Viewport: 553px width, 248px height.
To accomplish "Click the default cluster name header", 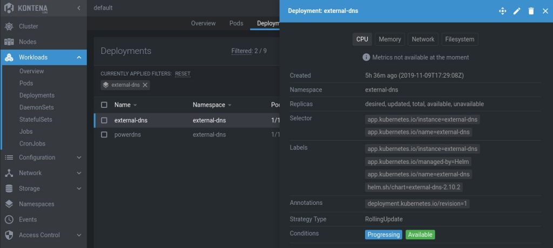I will (103, 8).
